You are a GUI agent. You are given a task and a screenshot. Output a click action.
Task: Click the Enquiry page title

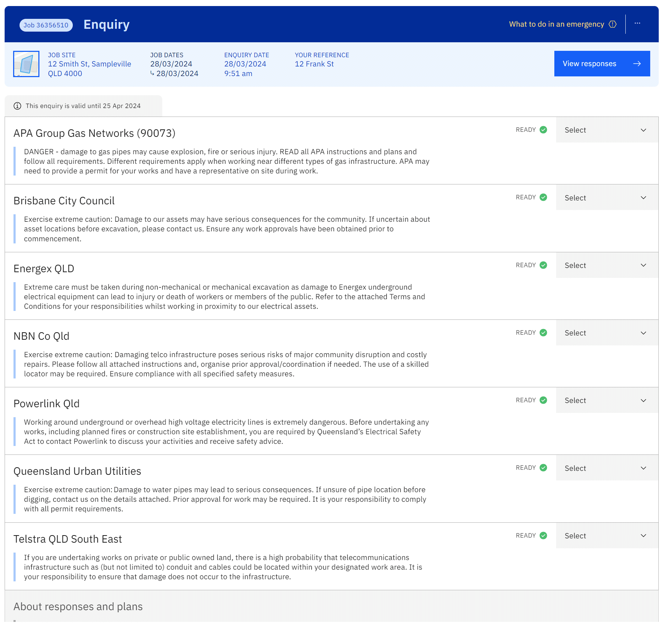pyautogui.click(x=107, y=25)
